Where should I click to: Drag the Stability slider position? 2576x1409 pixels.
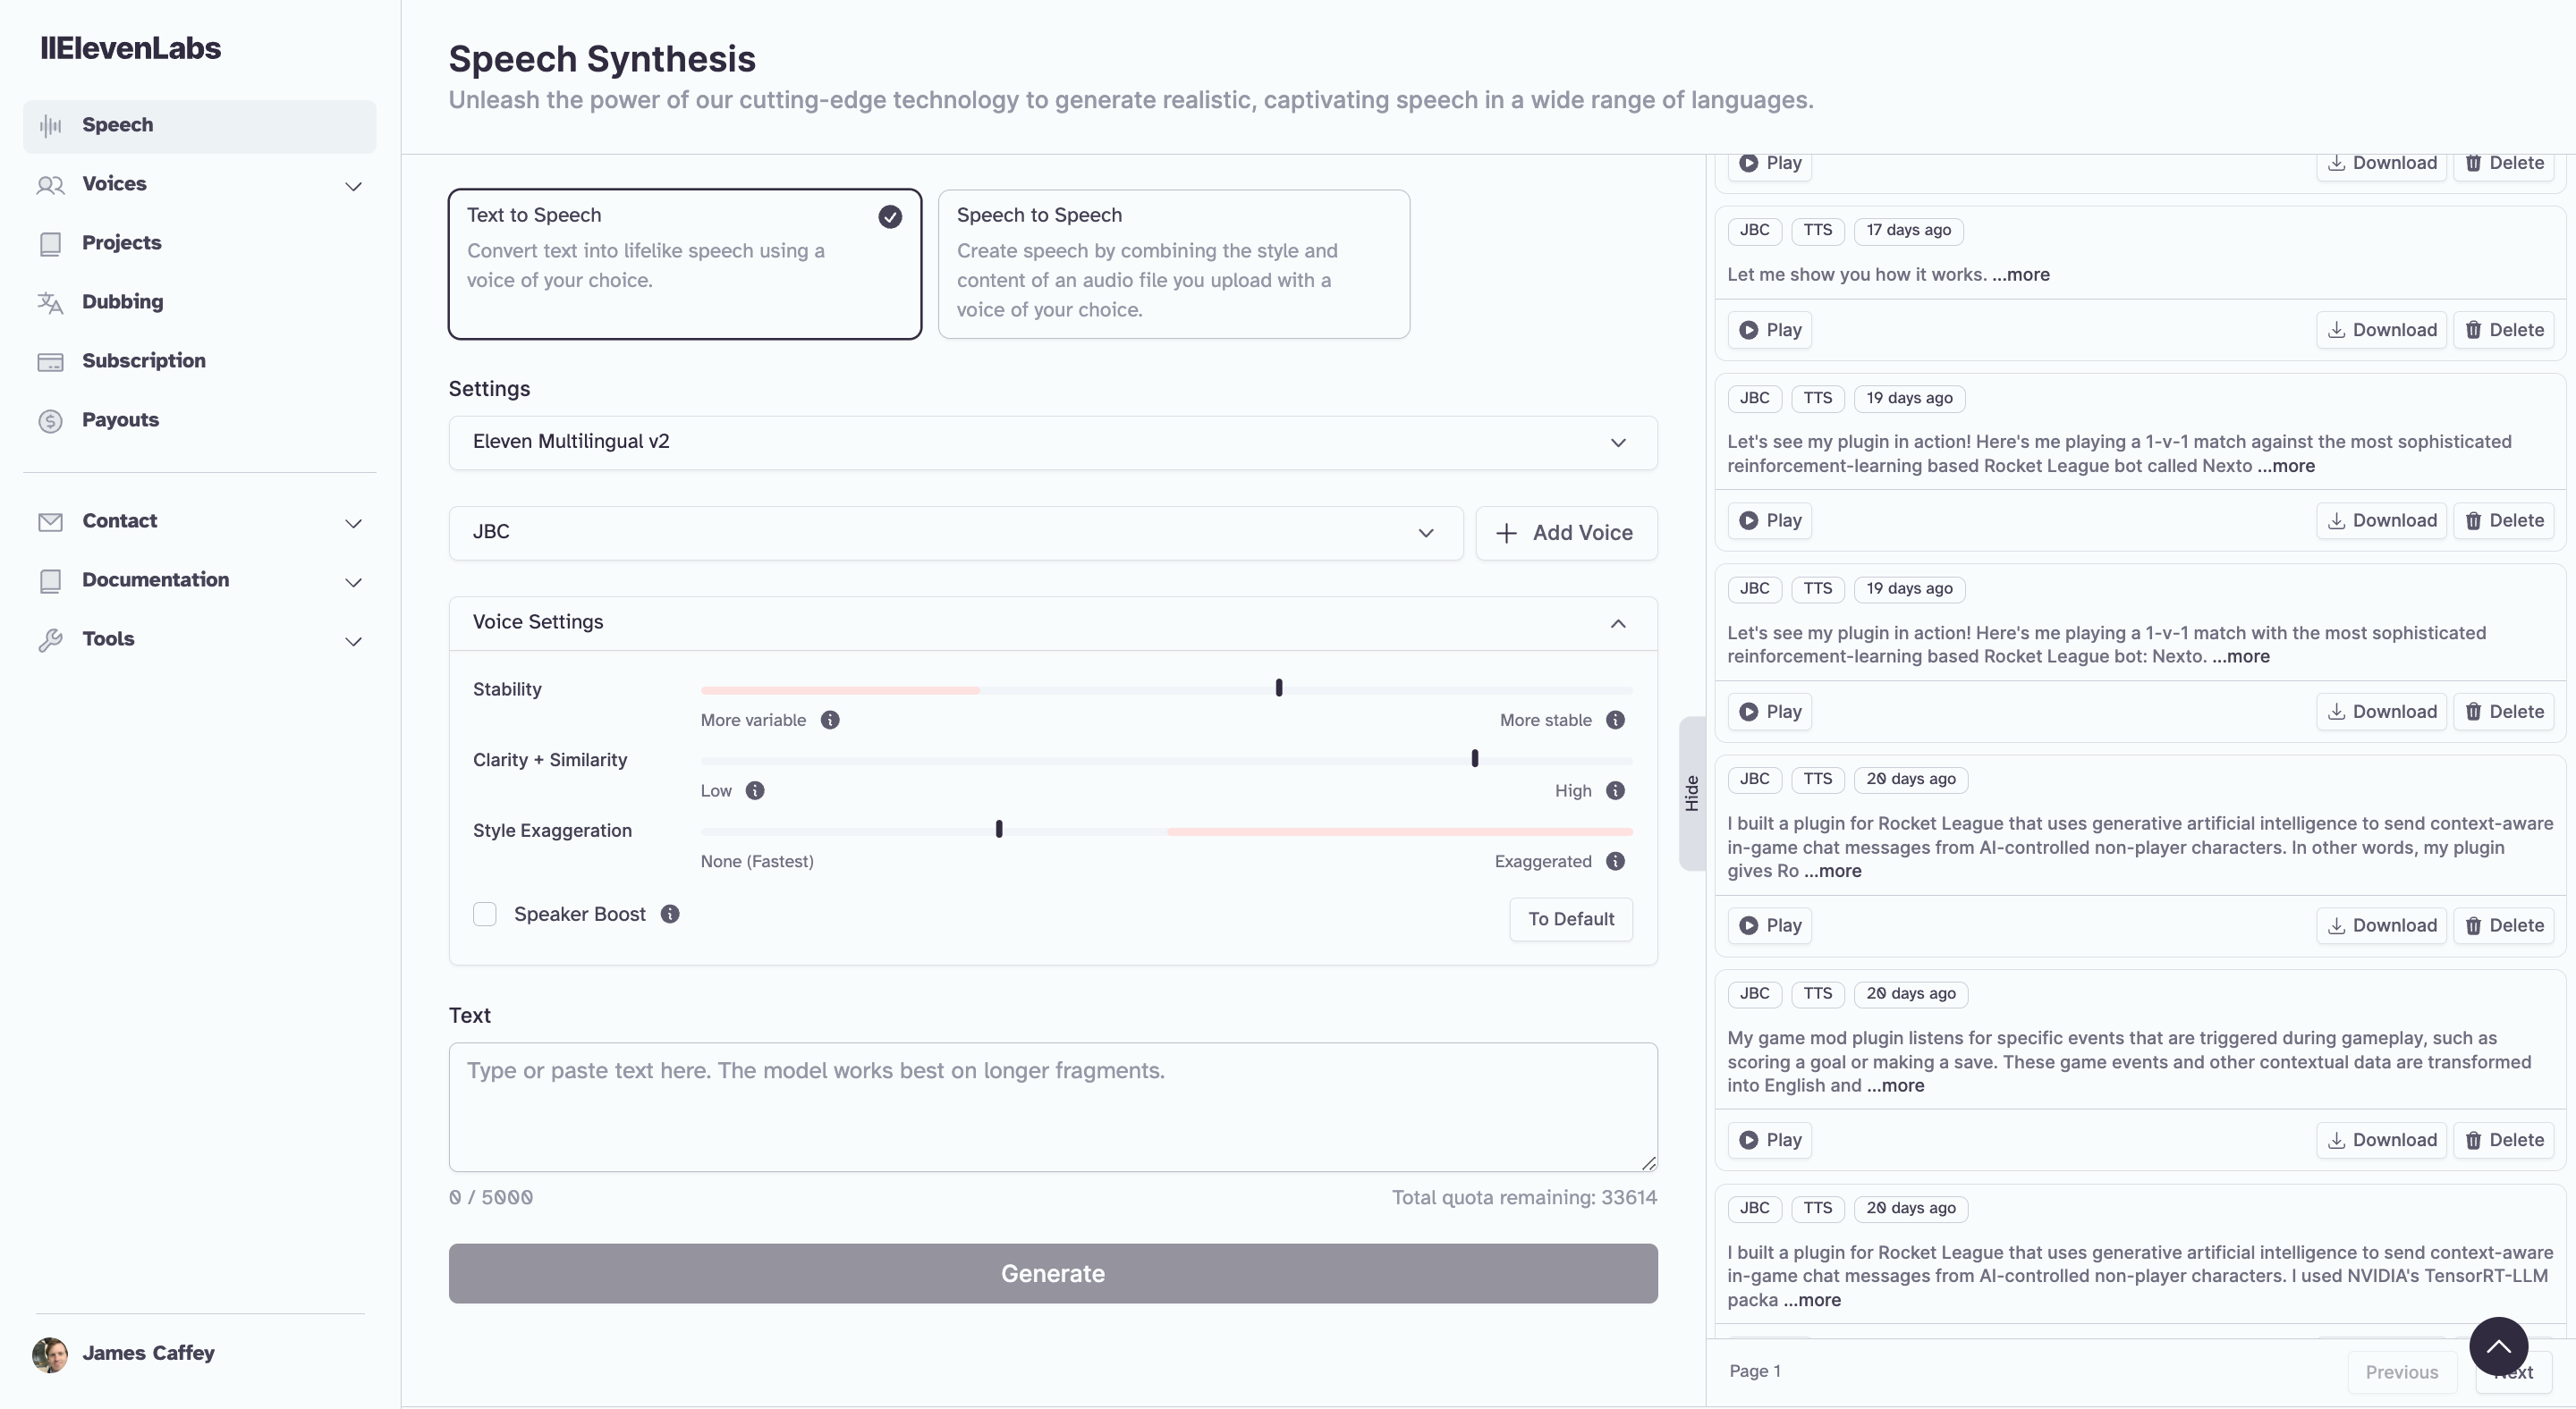tap(1277, 689)
